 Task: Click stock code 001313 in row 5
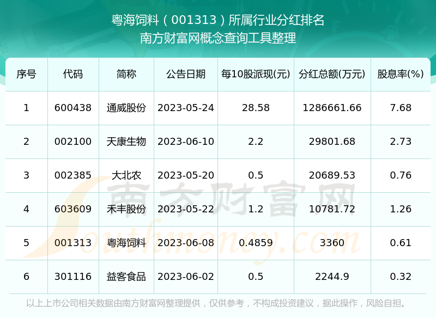[73, 243]
